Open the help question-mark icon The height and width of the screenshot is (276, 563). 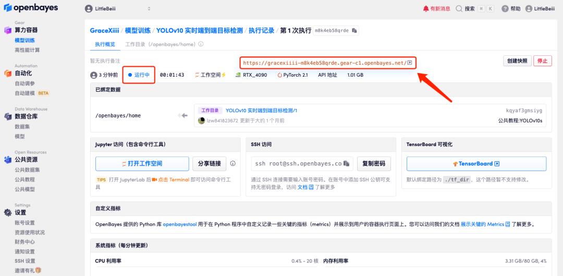[x=505, y=9]
